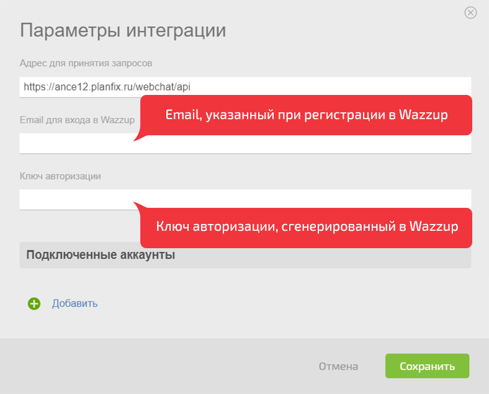Image resolution: width=489 pixels, height=394 pixels.
Task: Close the integration parameters dialog
Action: [470, 13]
